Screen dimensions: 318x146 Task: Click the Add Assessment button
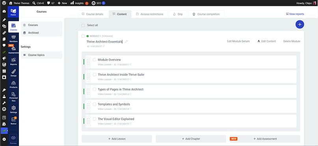(x=265, y=139)
